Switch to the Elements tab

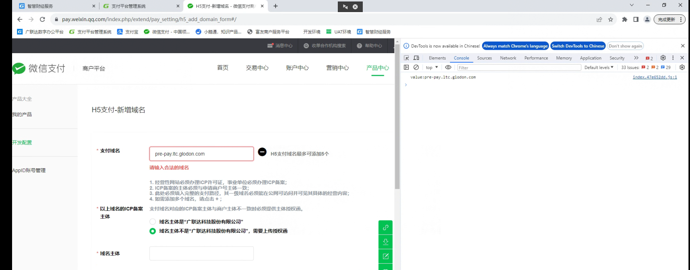[437, 58]
